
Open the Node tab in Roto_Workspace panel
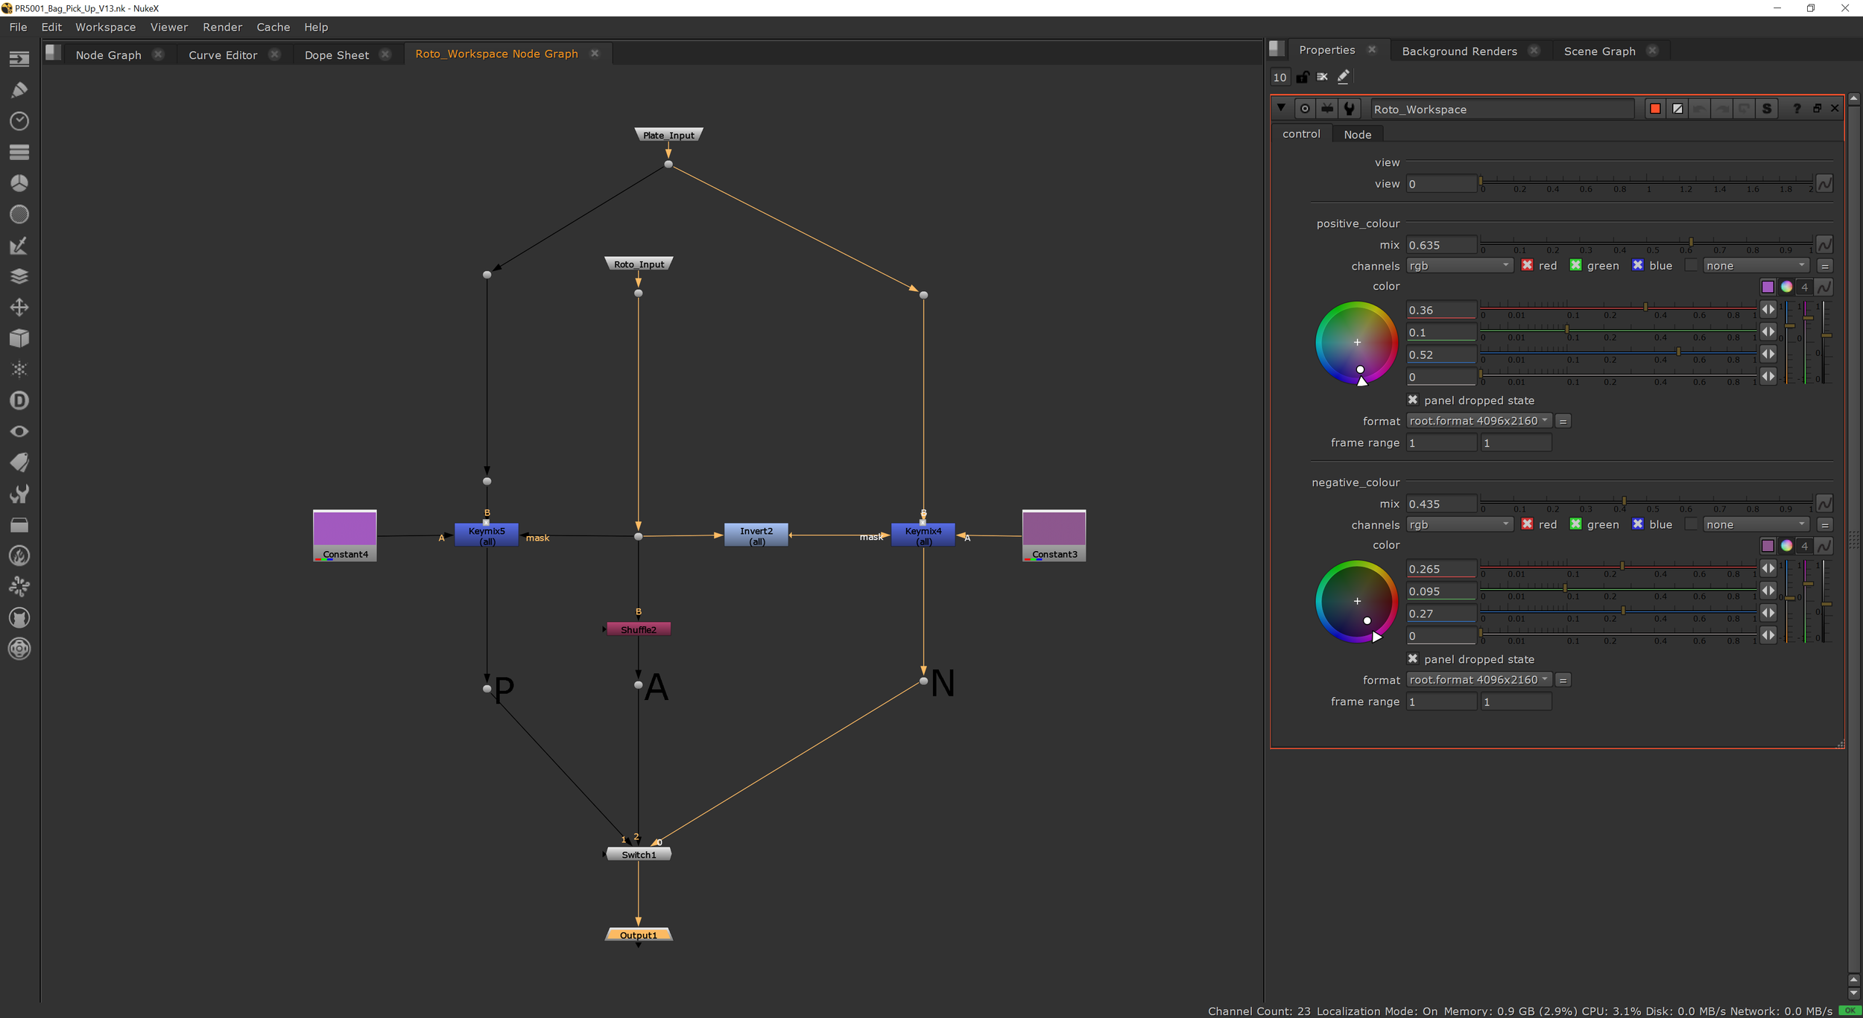click(1357, 135)
